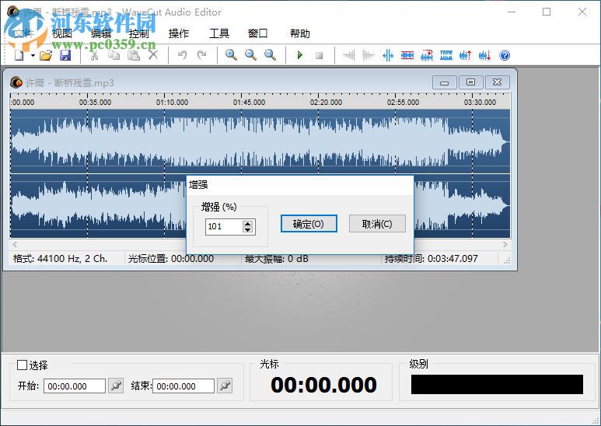Open the 视图 menu

coord(61,33)
